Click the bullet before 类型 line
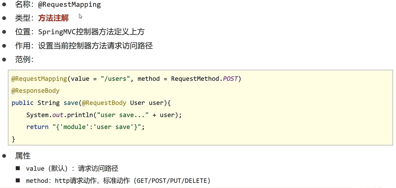This screenshot has height=188, width=396. [4, 18]
